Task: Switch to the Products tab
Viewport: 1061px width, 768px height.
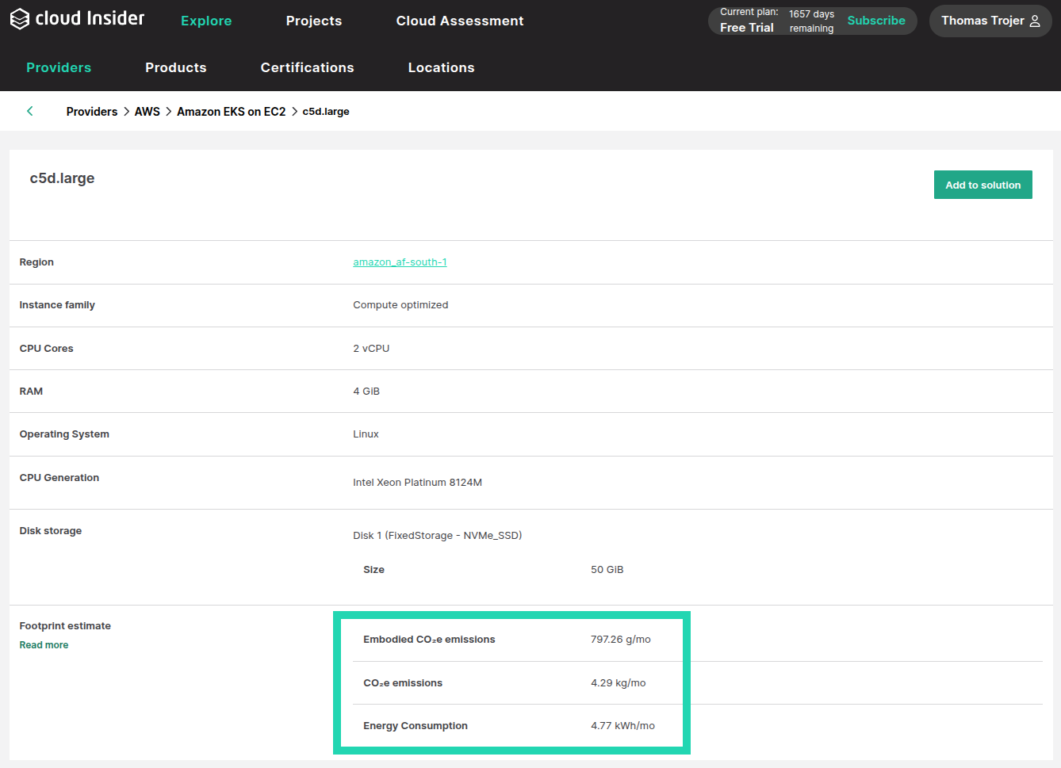Action: 176,67
